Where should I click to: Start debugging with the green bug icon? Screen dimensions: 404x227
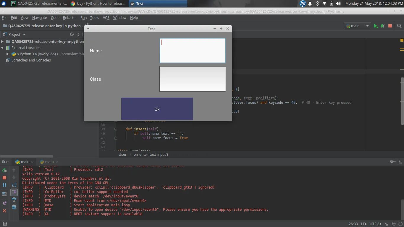point(383,26)
